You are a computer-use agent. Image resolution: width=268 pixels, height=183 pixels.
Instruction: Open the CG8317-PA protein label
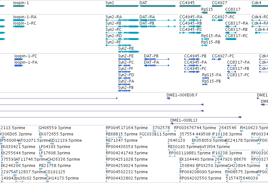(238, 62)
